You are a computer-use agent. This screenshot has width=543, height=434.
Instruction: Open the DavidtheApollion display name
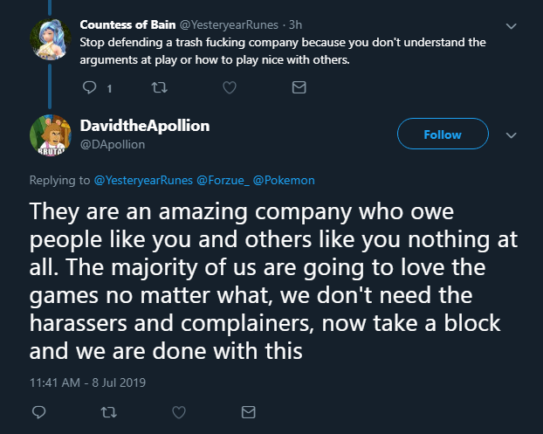[x=145, y=126]
